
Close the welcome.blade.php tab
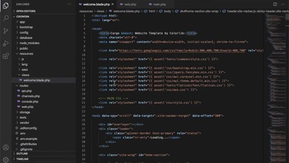(112, 4)
